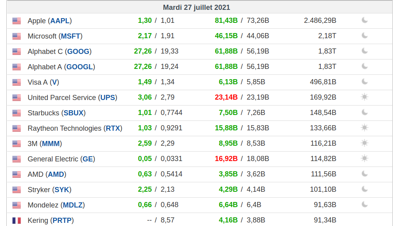Click the moon icon in the Alphabet C row

pyautogui.click(x=365, y=51)
